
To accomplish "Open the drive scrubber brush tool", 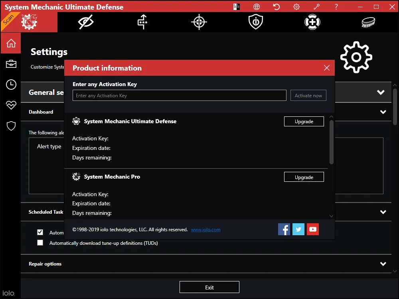I will click(x=368, y=22).
